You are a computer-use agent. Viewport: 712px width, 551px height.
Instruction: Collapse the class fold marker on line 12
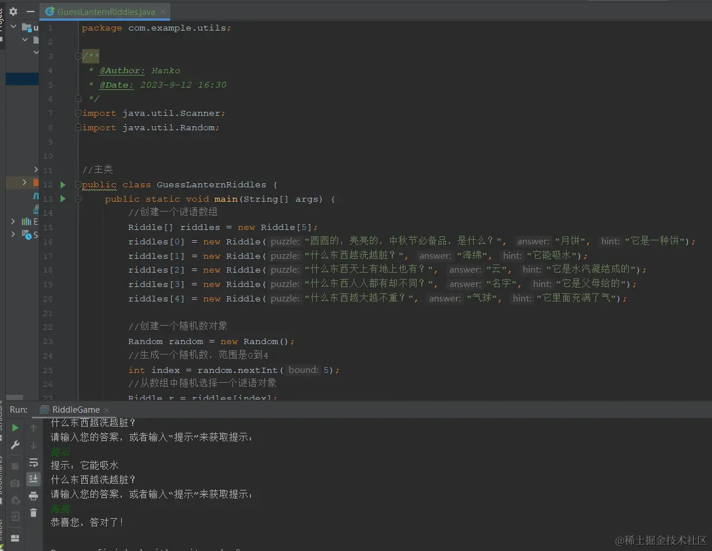(78, 185)
